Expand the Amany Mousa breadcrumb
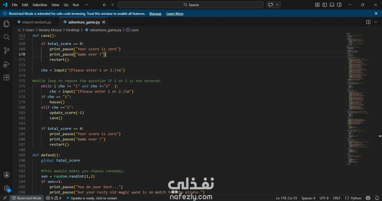 50,30
